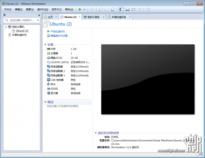Click the Workstation 11.0 虚拟机 compatibility text
This screenshot has width=205, height=158.
(x=125, y=147)
